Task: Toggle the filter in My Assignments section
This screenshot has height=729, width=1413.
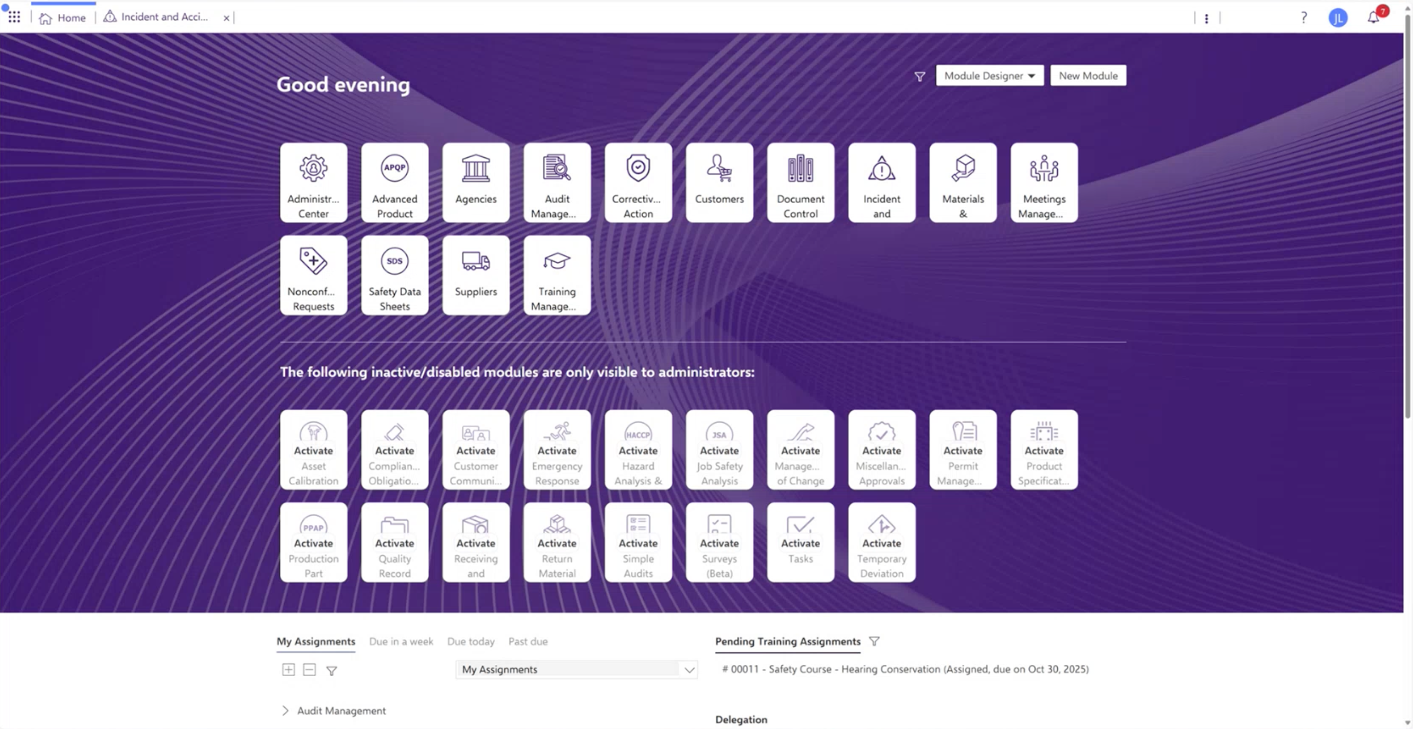Action: click(x=331, y=670)
